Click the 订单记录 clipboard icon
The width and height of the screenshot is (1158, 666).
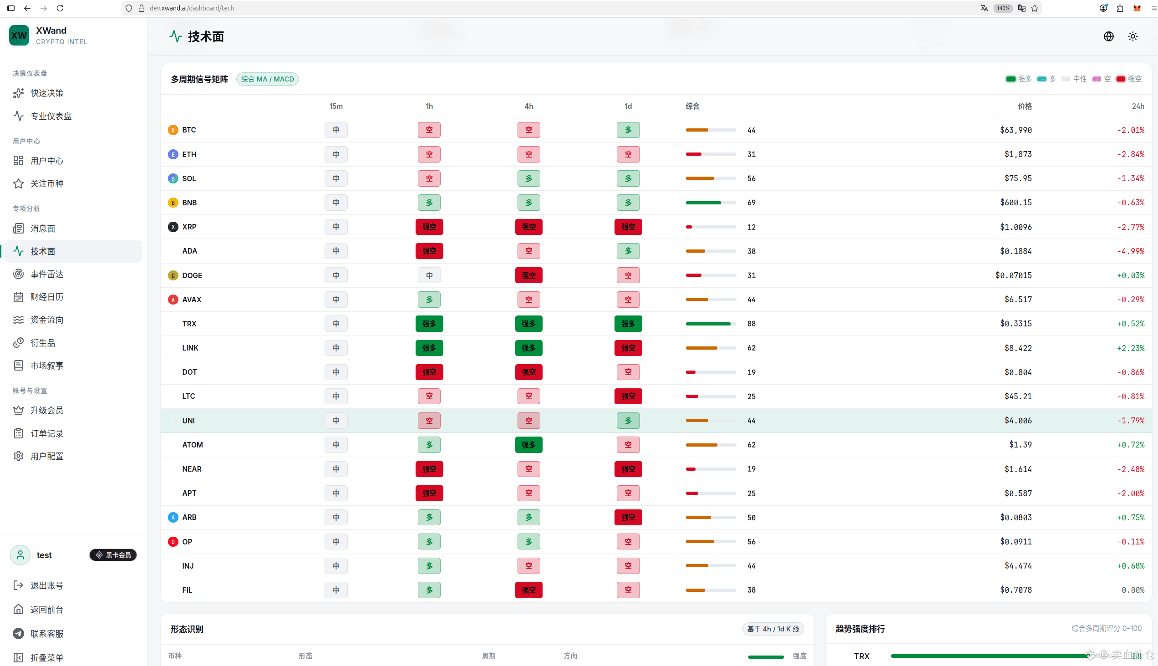coord(18,433)
